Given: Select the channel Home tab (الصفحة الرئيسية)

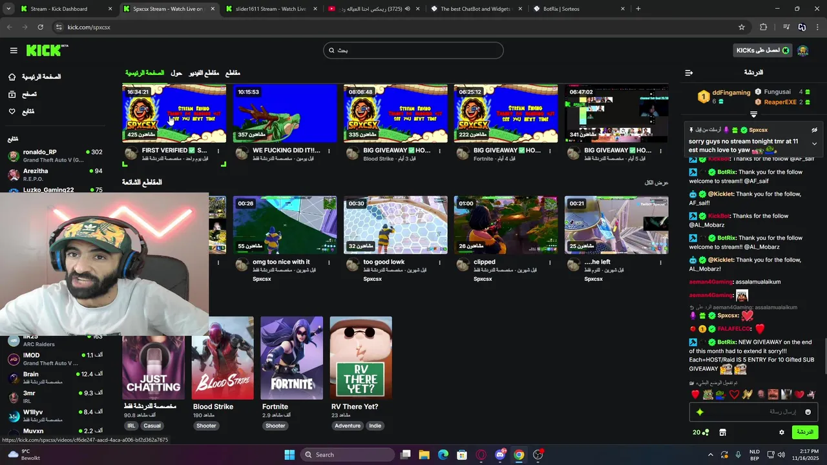Looking at the screenshot, I should point(145,73).
